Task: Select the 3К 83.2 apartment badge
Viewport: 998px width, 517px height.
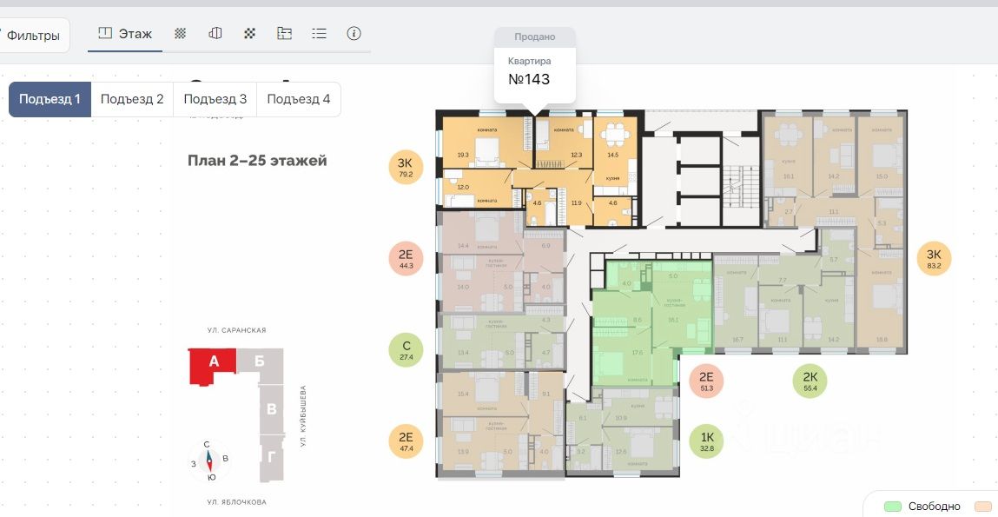Action: [934, 259]
